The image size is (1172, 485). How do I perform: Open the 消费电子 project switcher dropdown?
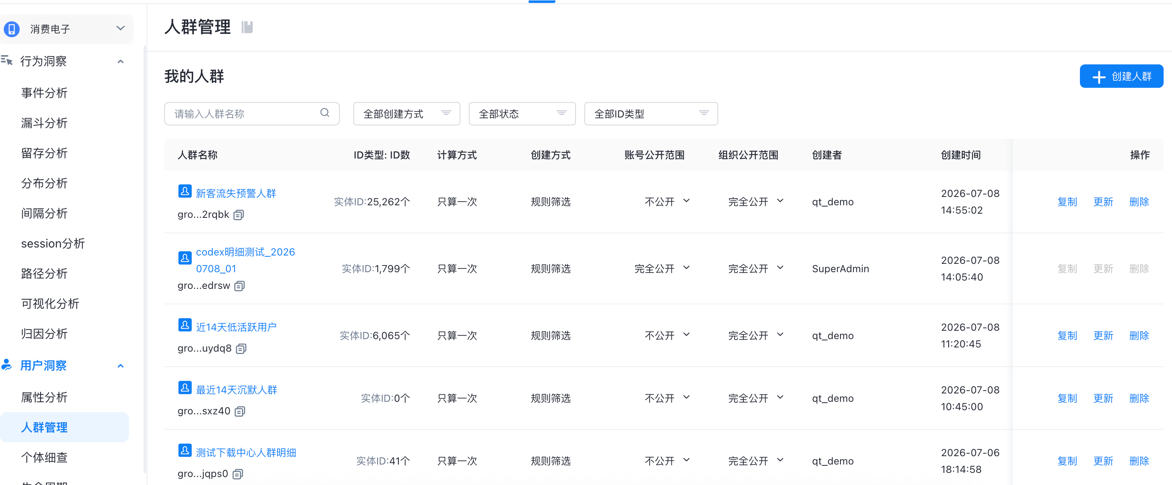(x=67, y=29)
